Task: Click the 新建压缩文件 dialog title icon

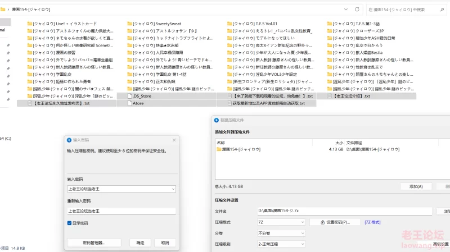Action: pyautogui.click(x=217, y=120)
